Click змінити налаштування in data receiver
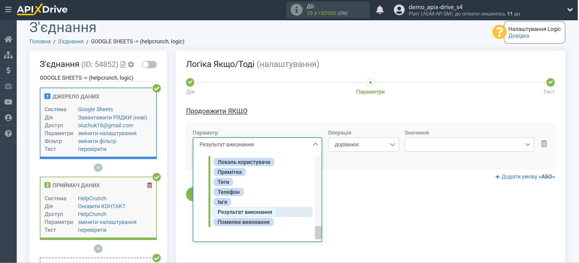Screen dimensions: 579x263 point(107,222)
